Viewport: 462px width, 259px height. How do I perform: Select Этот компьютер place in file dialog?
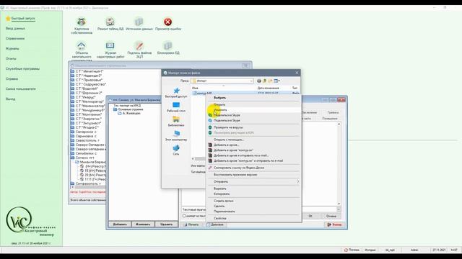click(176, 136)
